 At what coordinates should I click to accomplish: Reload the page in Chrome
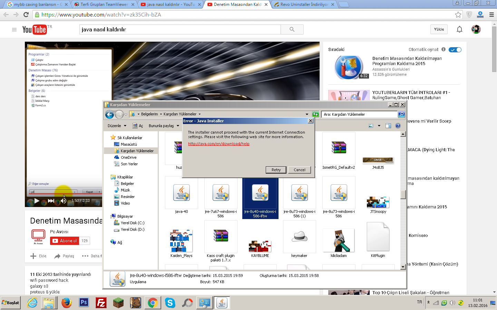pos(26,14)
